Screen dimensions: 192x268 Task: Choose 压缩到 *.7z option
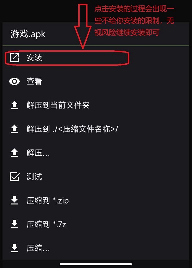point(96,224)
